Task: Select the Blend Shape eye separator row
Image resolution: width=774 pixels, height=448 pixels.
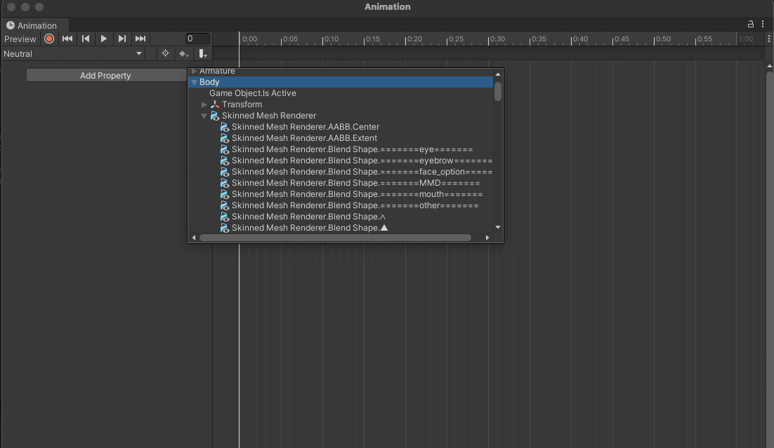Action: 353,149
